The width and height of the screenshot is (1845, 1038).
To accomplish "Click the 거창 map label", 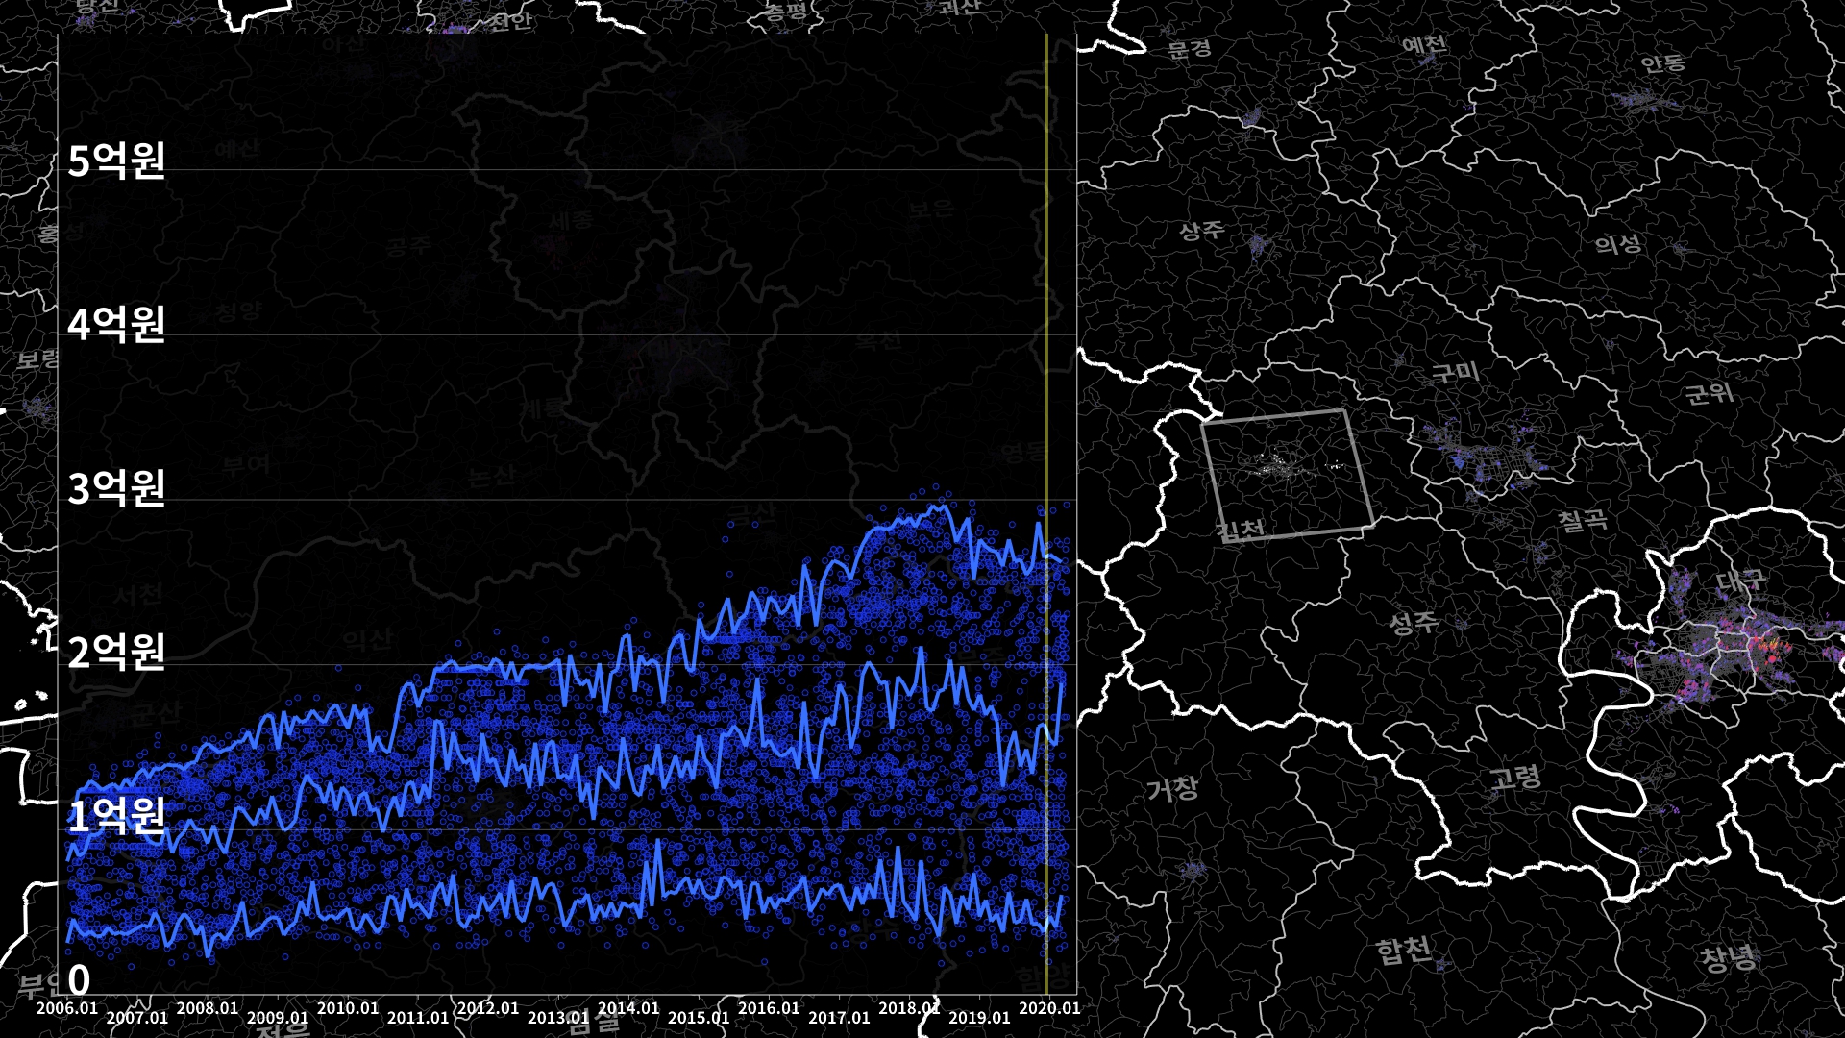I will [1172, 789].
